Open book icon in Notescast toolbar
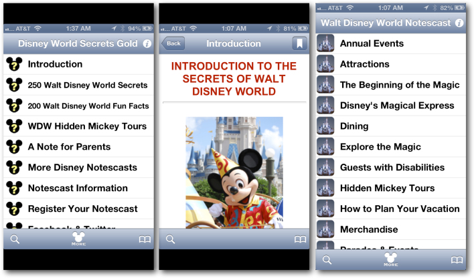This screenshot has height=278, width=474. coord(457,260)
